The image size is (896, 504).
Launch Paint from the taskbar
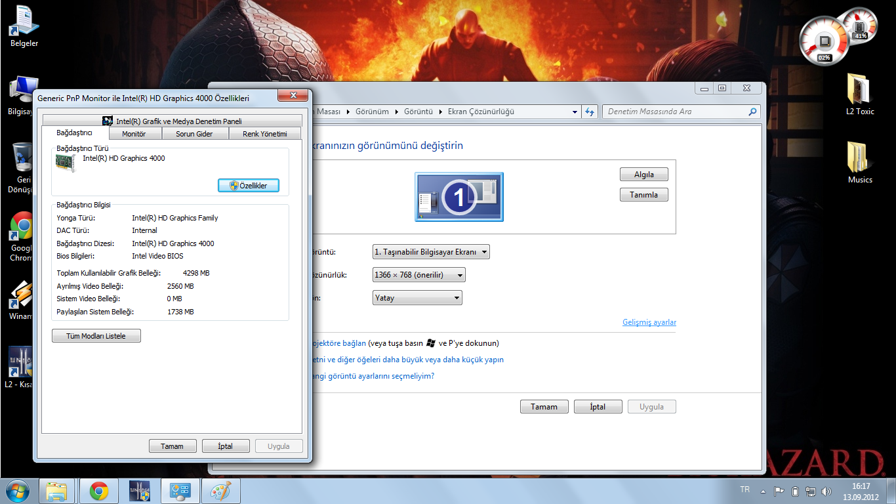pyautogui.click(x=221, y=491)
